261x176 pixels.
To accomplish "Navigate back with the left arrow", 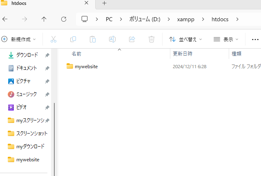I will (x=5, y=19).
